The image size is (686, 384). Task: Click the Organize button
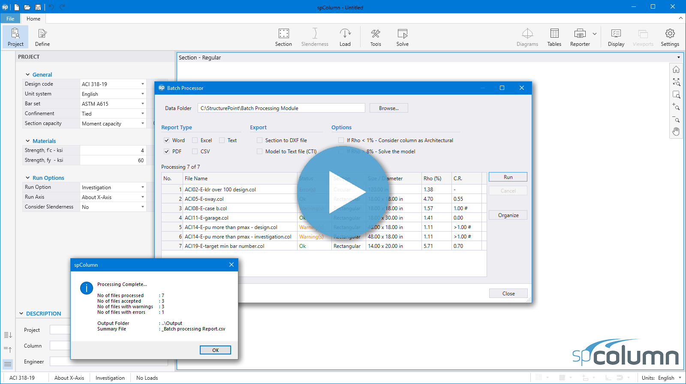508,215
